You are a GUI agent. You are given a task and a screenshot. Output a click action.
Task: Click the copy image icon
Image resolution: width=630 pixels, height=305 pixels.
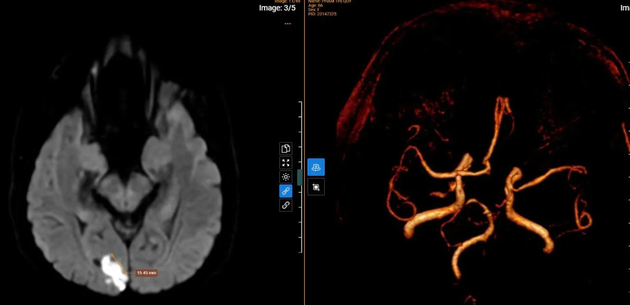click(286, 149)
